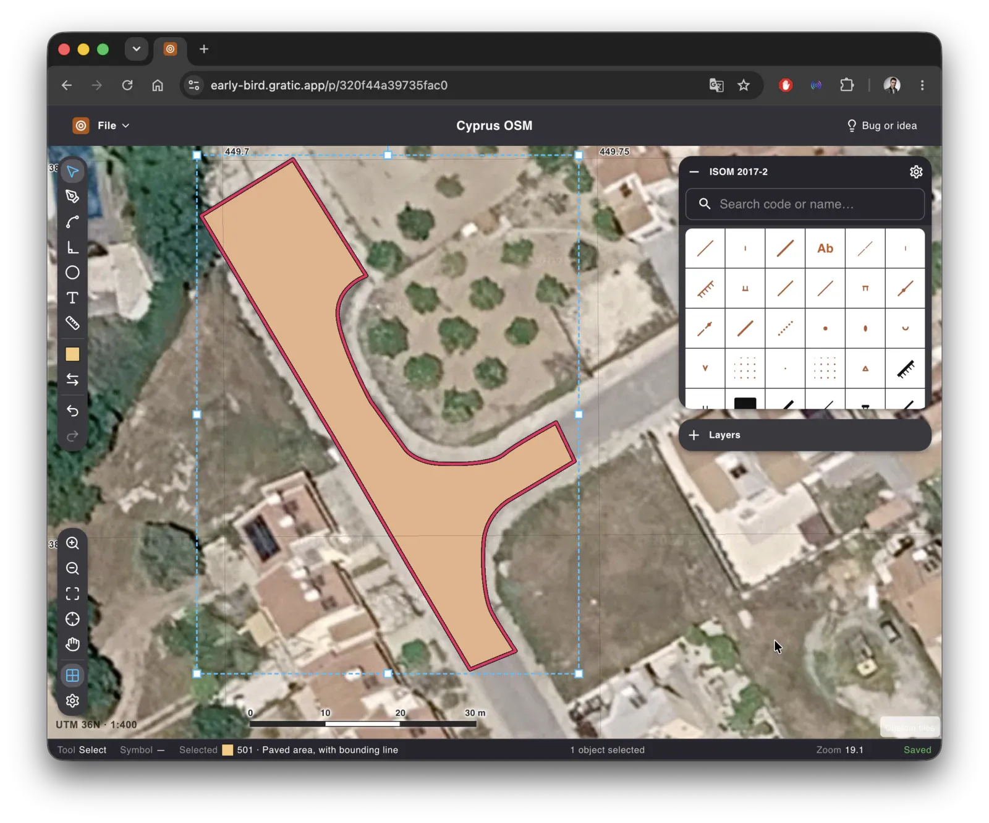This screenshot has width=989, height=823.
Task: Choose the brown hatched cliff line symbol
Action: [x=705, y=289]
